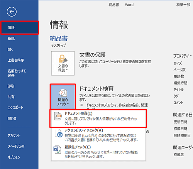Click the 作成日時 label

coord(180,128)
